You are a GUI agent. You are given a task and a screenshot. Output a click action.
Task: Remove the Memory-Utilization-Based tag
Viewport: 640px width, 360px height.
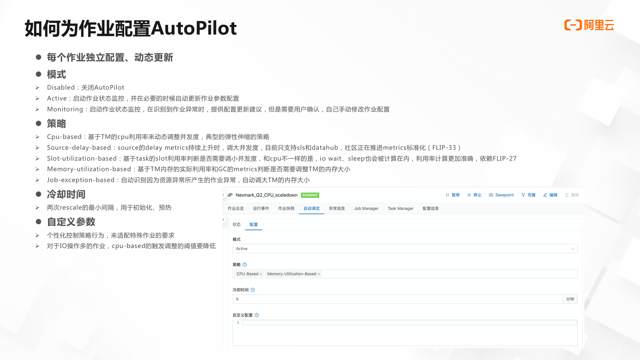click(x=319, y=274)
